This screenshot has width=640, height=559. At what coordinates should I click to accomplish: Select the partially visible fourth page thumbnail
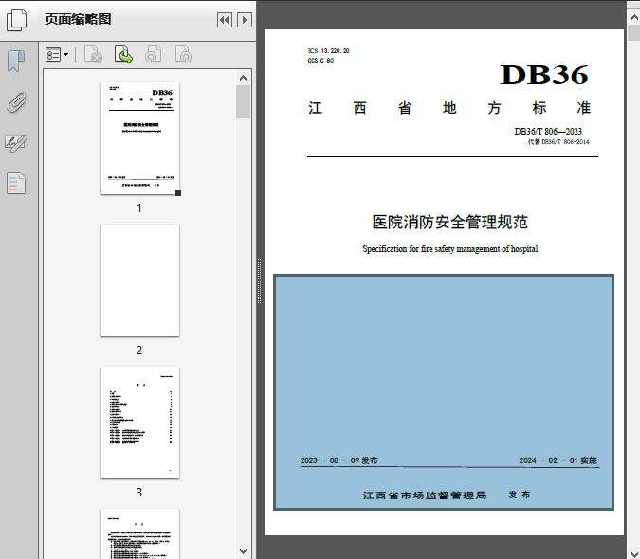pos(139,533)
